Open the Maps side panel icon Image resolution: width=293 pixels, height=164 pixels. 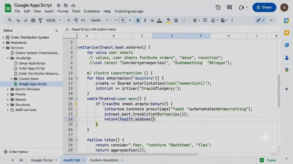287,70
